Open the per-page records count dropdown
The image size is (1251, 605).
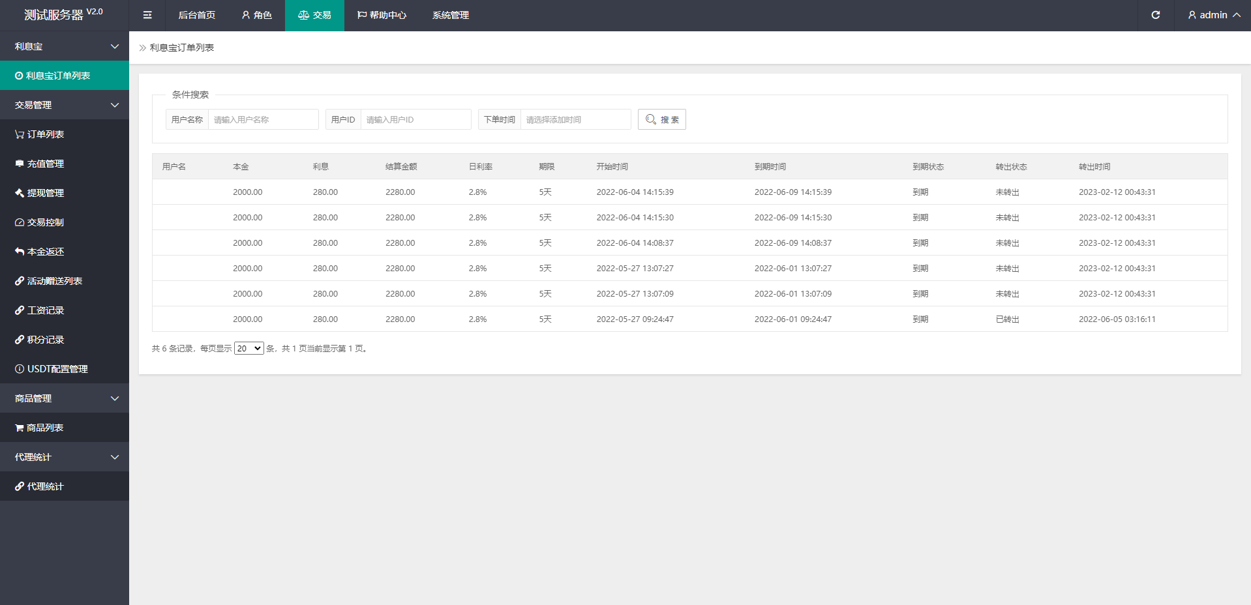coord(249,349)
